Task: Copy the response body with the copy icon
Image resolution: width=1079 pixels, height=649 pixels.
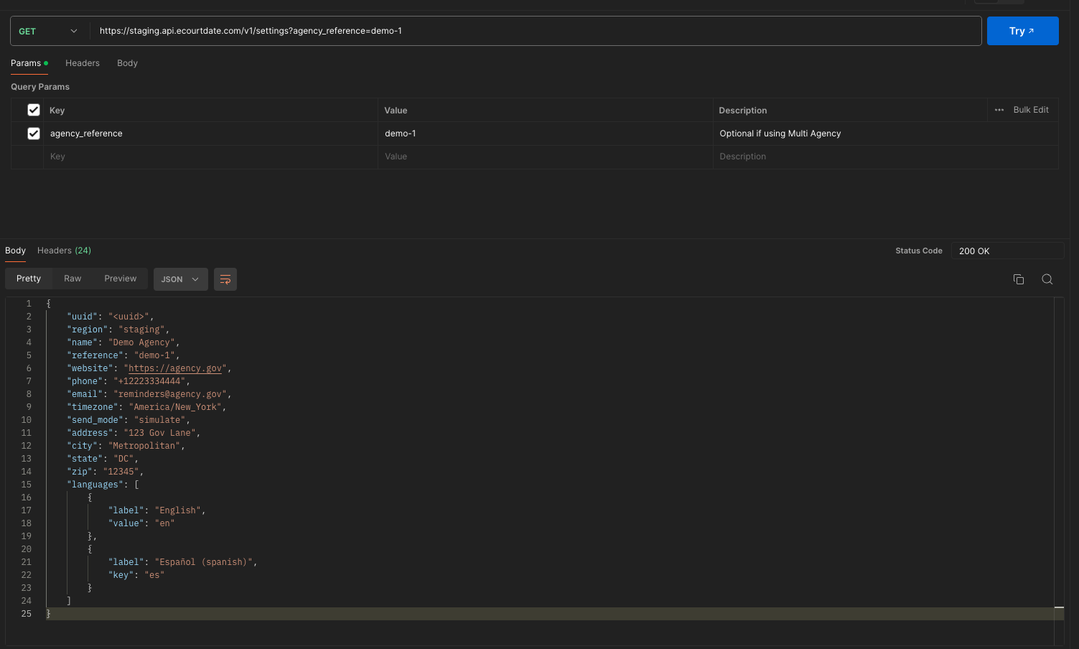Action: (1018, 279)
